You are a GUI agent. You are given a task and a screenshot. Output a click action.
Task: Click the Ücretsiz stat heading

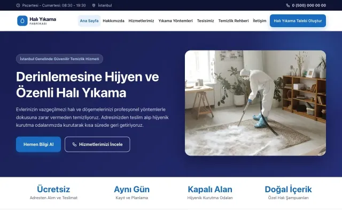(x=53, y=190)
